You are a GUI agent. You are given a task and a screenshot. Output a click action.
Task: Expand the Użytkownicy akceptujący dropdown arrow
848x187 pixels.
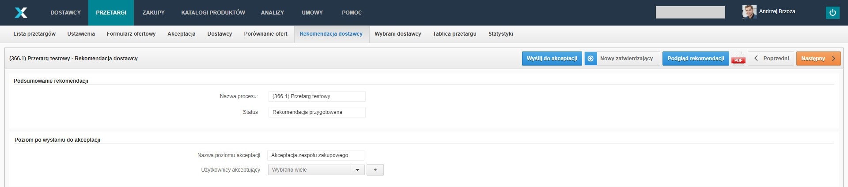point(358,170)
